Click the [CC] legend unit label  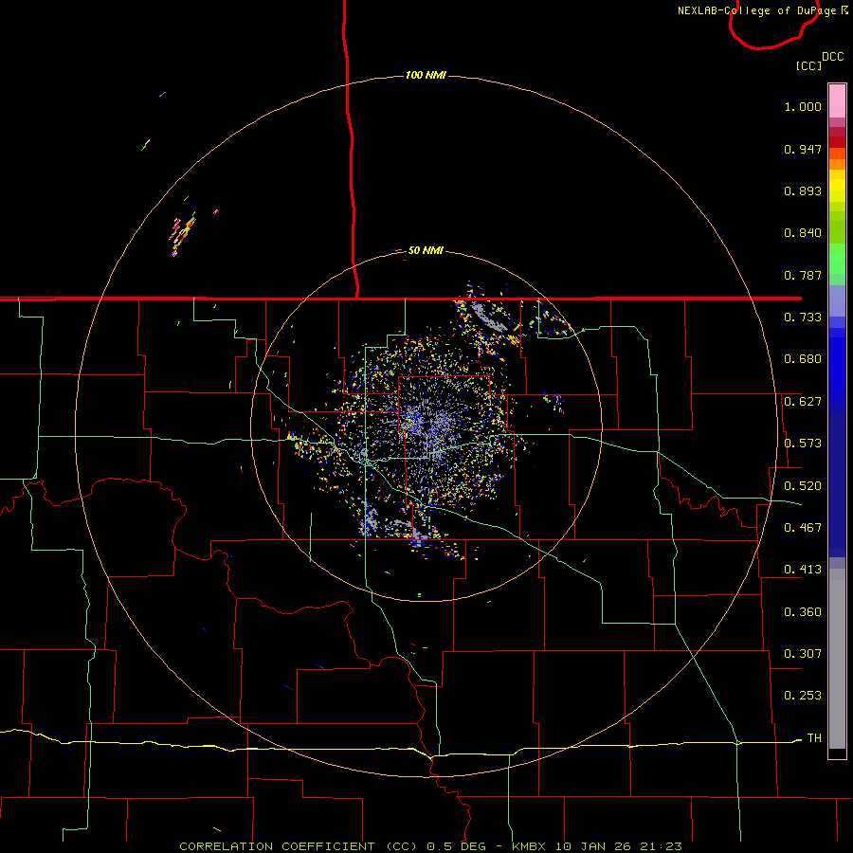pos(808,65)
